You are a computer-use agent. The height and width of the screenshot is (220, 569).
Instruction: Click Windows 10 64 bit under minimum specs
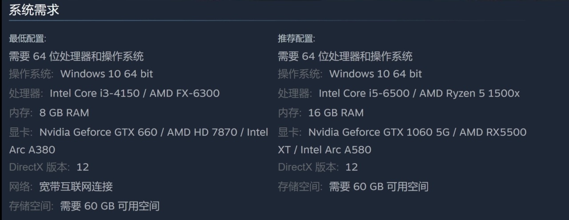click(x=107, y=74)
